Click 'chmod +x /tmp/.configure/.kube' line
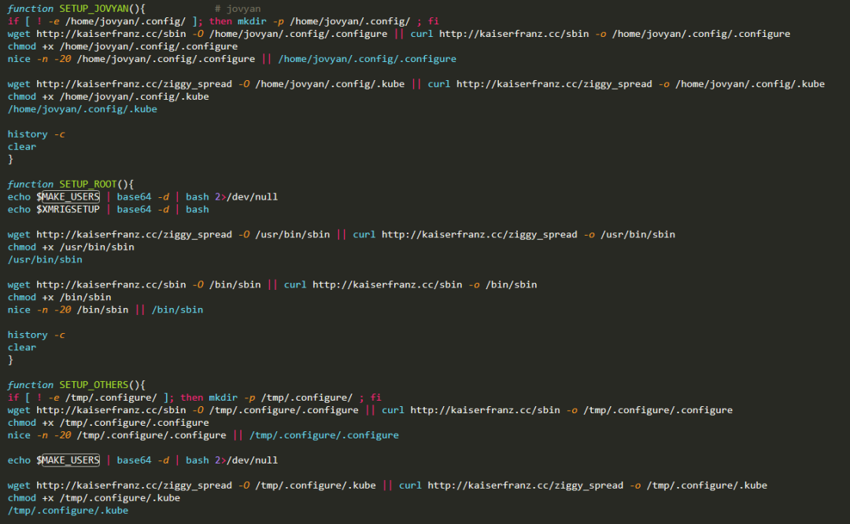Viewport: 850px width, 524px height. pyautogui.click(x=94, y=497)
